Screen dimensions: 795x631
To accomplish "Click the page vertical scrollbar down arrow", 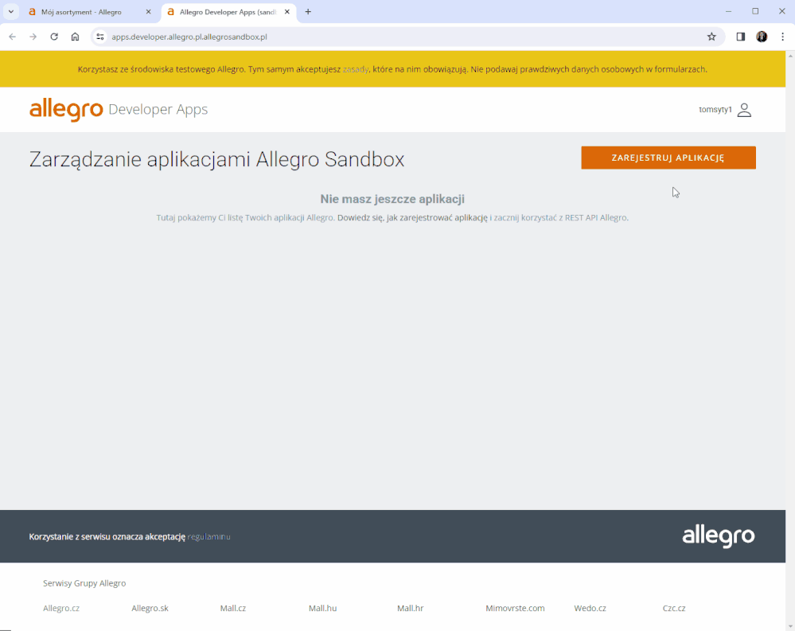I will pyautogui.click(x=790, y=627).
